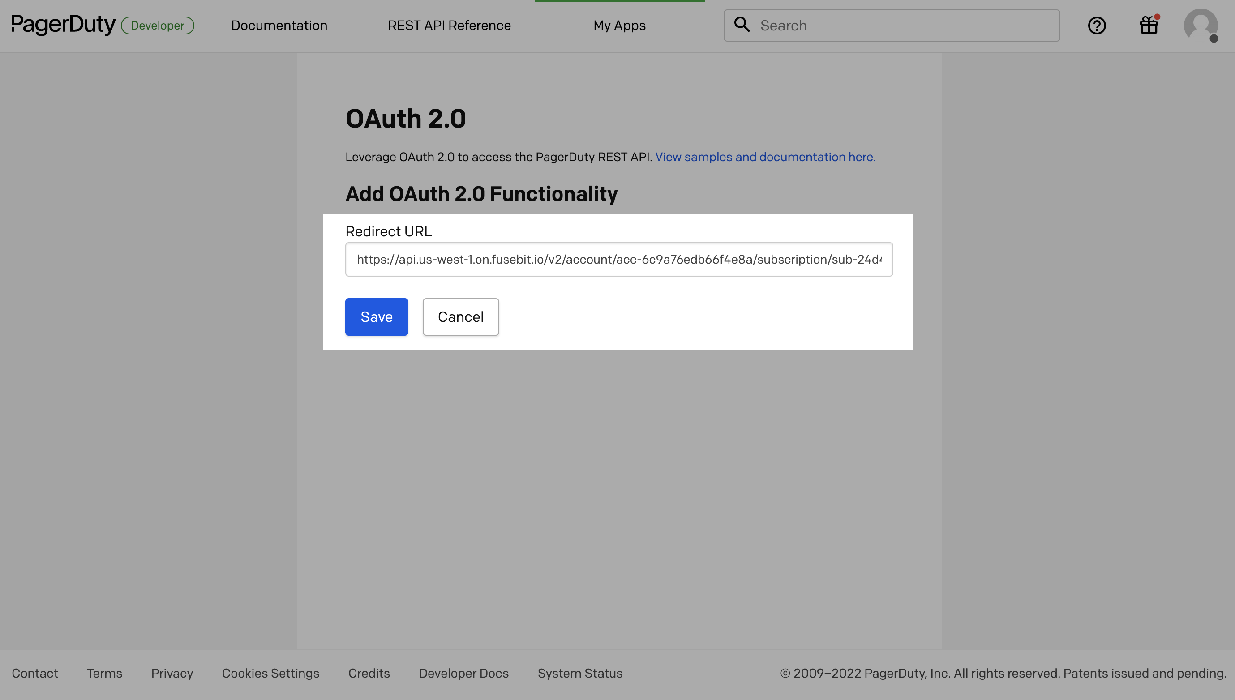Screen dimensions: 1235x700
Task: Click the copyright notice text
Action: click(x=1003, y=673)
